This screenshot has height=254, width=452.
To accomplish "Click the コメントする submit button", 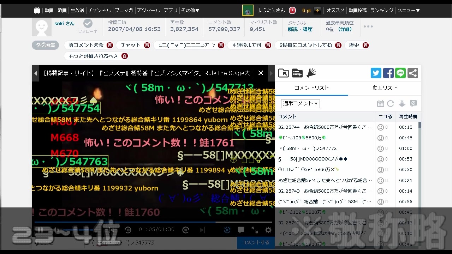I will (x=256, y=242).
